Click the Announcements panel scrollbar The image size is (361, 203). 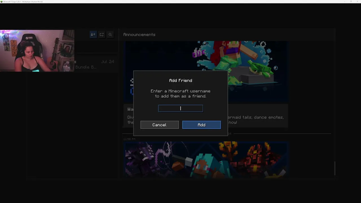(335, 168)
